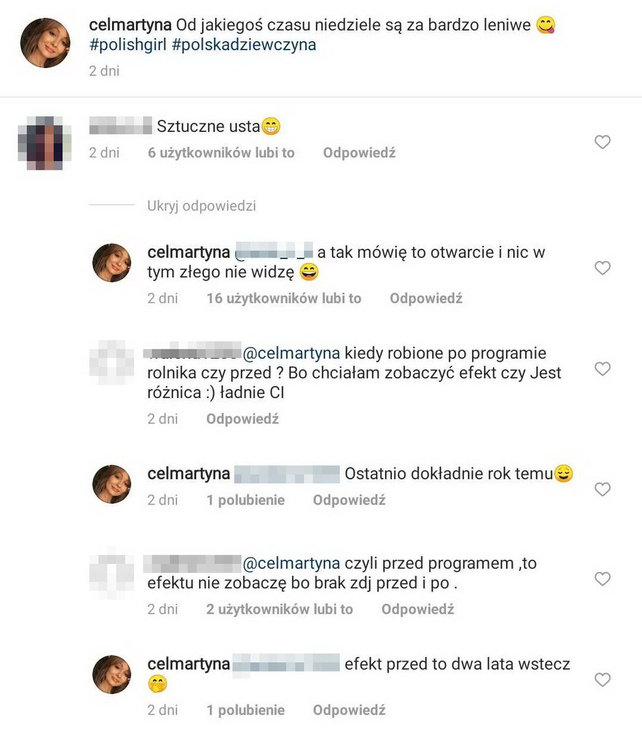Viewport: 642px width, 737px height.
Task: Open @celmartyna mention in "kiedy robione" comment
Action: [x=291, y=353]
